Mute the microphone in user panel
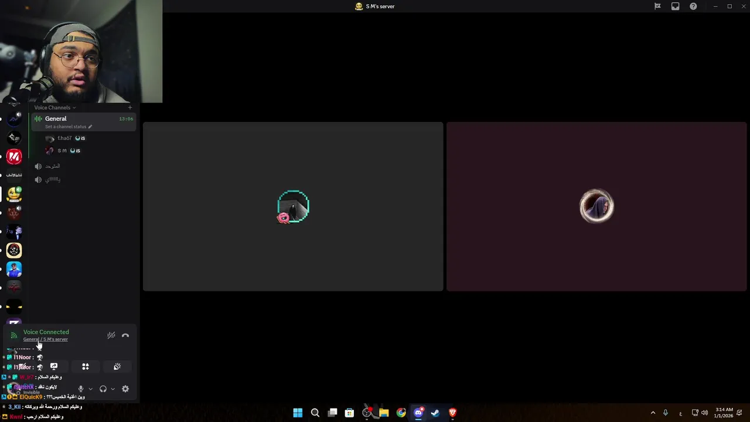Viewport: 750px width, 422px height. pyautogui.click(x=81, y=389)
